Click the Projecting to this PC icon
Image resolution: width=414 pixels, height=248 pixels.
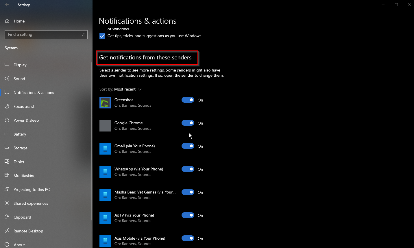click(7, 189)
